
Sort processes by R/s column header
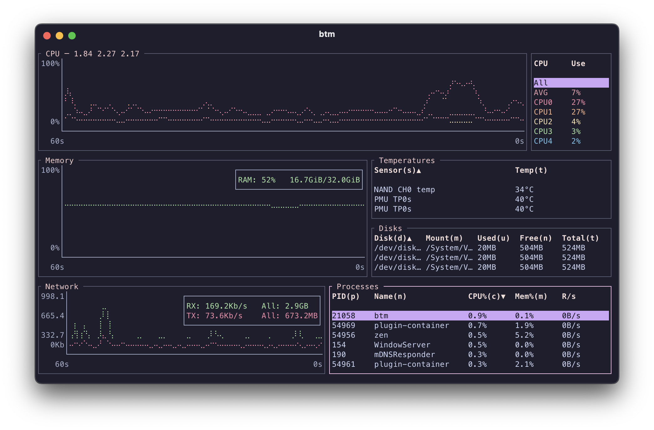pos(569,296)
